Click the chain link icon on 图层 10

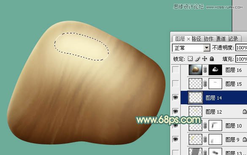pos(205,125)
